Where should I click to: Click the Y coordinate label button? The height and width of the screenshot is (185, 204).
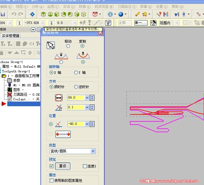click(x=19, y=23)
